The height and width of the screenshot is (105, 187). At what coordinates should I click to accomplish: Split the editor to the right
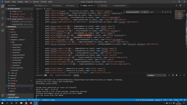point(180,6)
